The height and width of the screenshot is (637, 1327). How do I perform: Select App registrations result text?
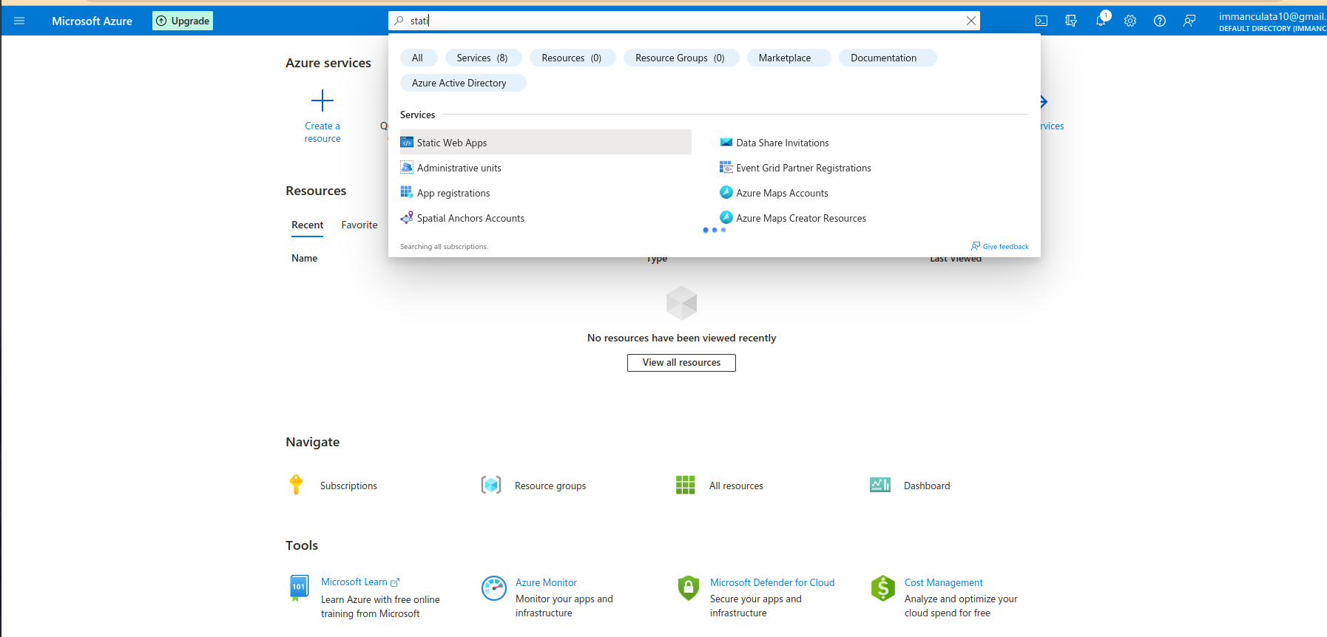click(453, 193)
